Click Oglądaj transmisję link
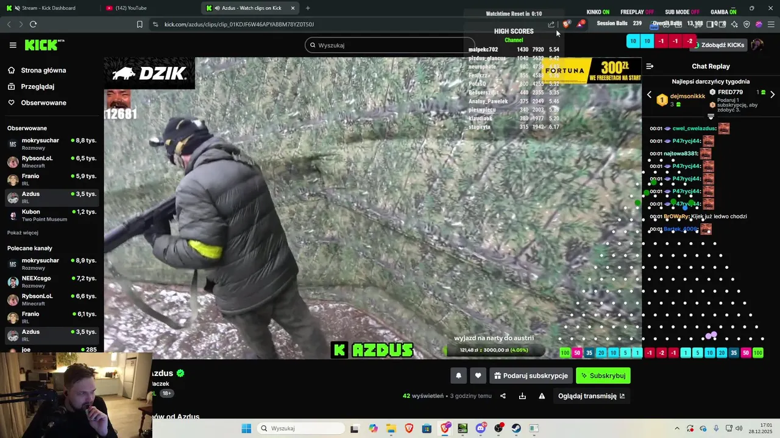Viewport: 780px width, 438px height. [592, 396]
